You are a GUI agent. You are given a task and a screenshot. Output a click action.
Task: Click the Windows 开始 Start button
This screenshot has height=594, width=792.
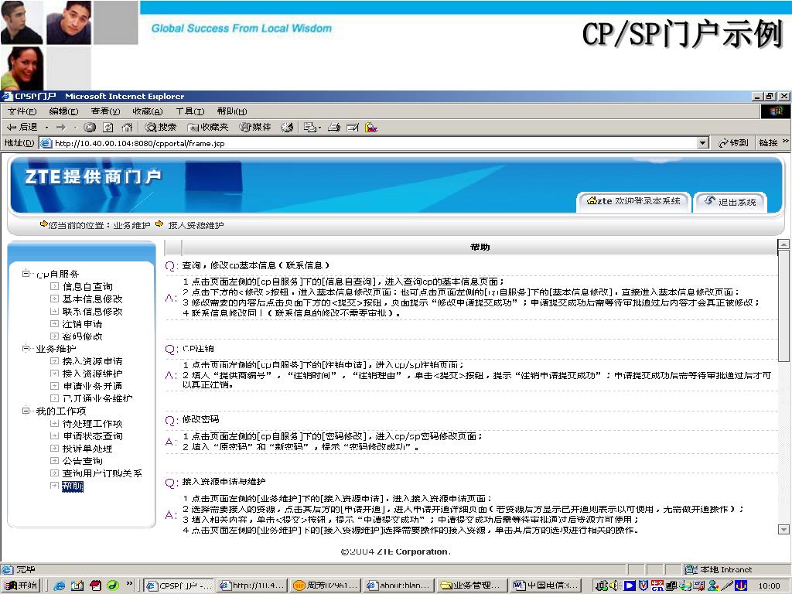coord(21,585)
